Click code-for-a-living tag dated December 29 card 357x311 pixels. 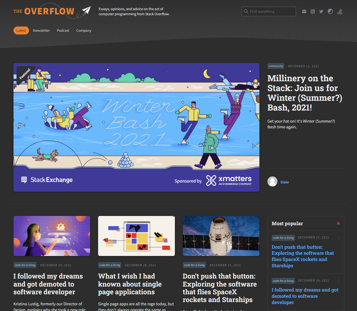[x=25, y=265]
